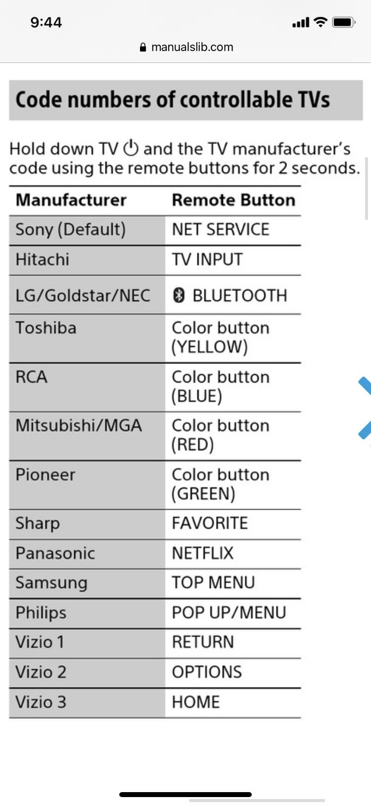
Task: Open the manualslib.com address bar
Action: (192, 47)
